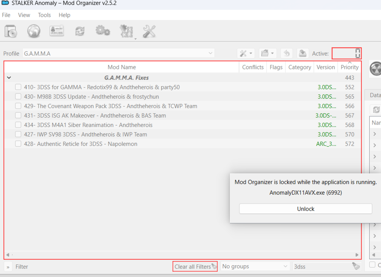Click the refresh toolbar icon

[80, 31]
